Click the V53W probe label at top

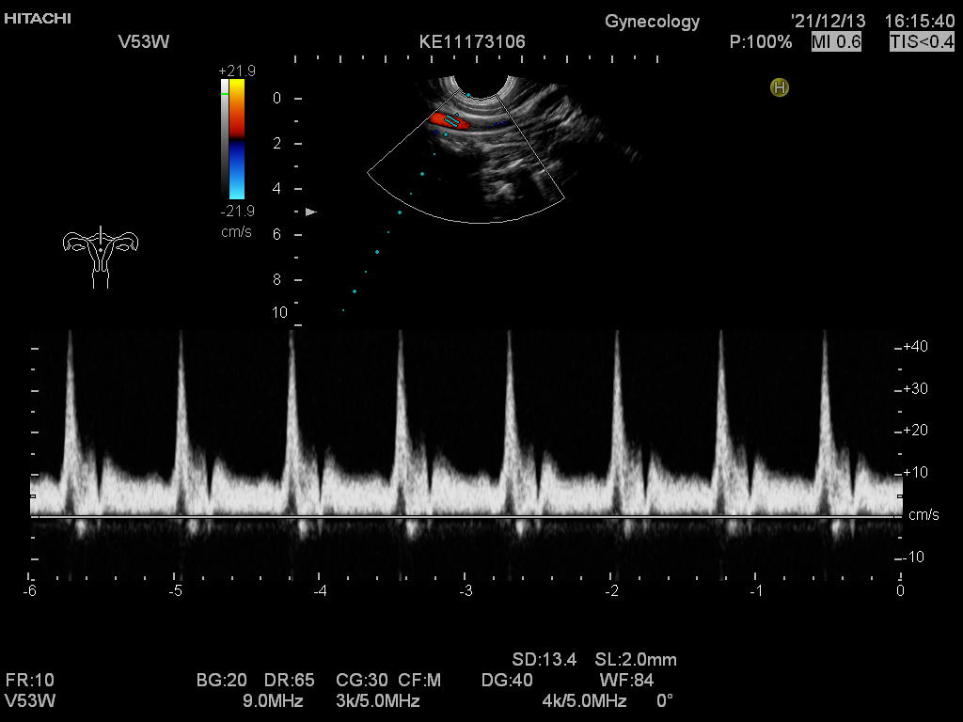point(144,41)
